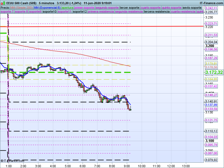Click the 10:00 mark on the time axis
Image resolution: width=224 pixels, height=168 pixels.
pyautogui.click(x=142, y=166)
